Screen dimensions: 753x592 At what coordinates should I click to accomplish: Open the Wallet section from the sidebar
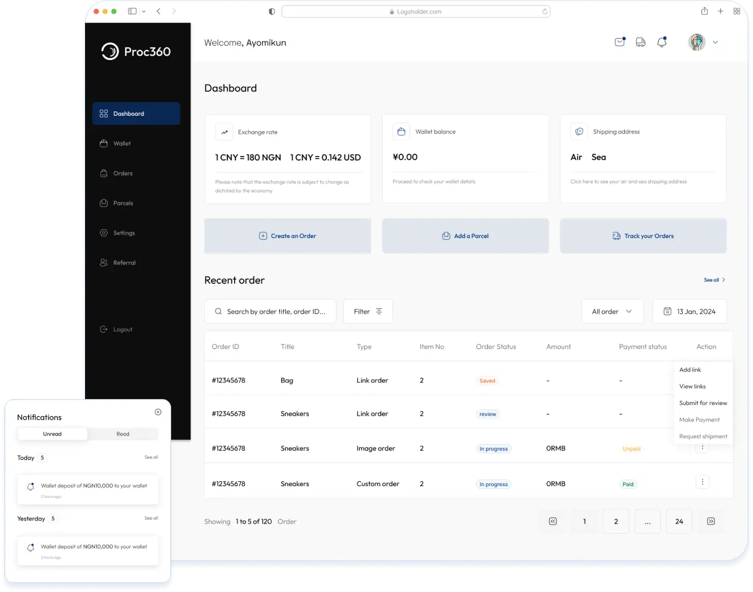[122, 143]
